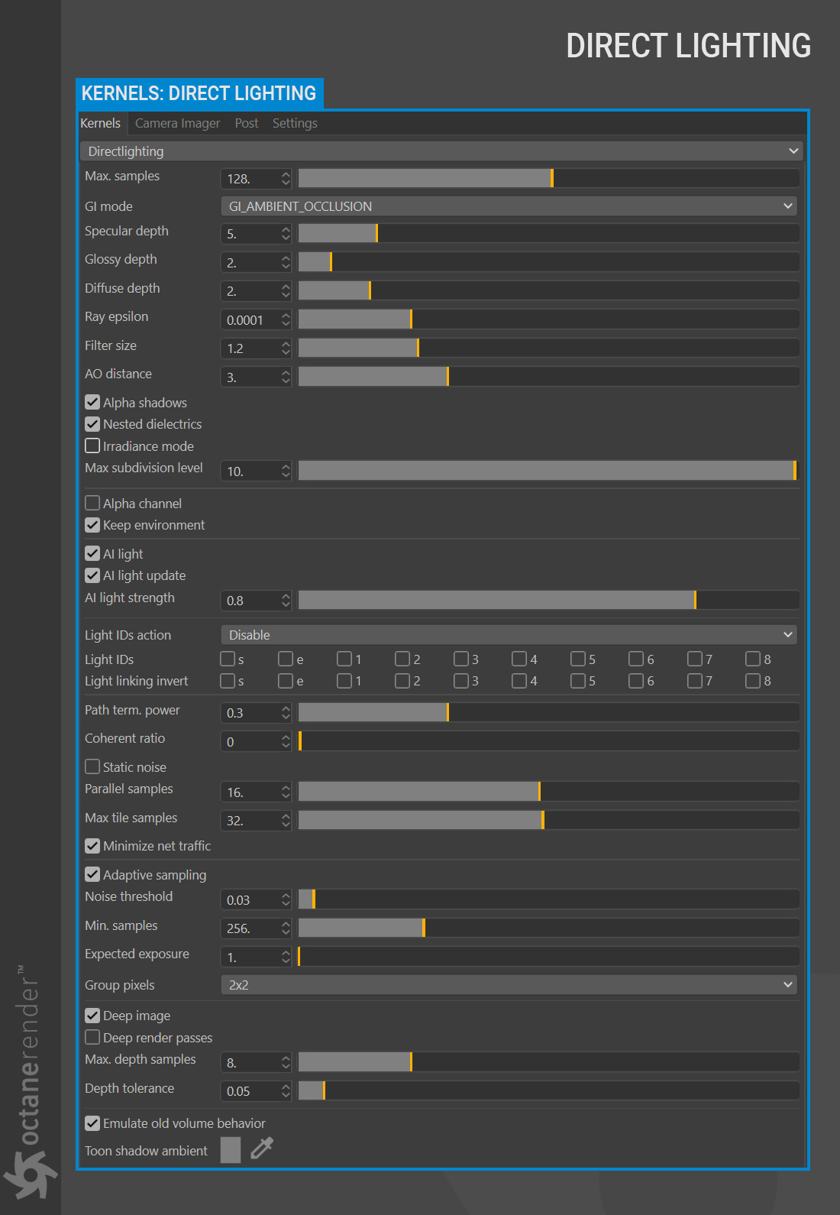Click the Expected exposure stepper arrows
The width and height of the screenshot is (840, 1215).
286,957
